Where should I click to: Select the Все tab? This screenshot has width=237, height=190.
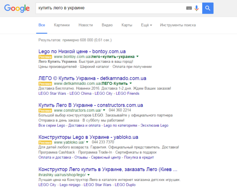click(42, 25)
